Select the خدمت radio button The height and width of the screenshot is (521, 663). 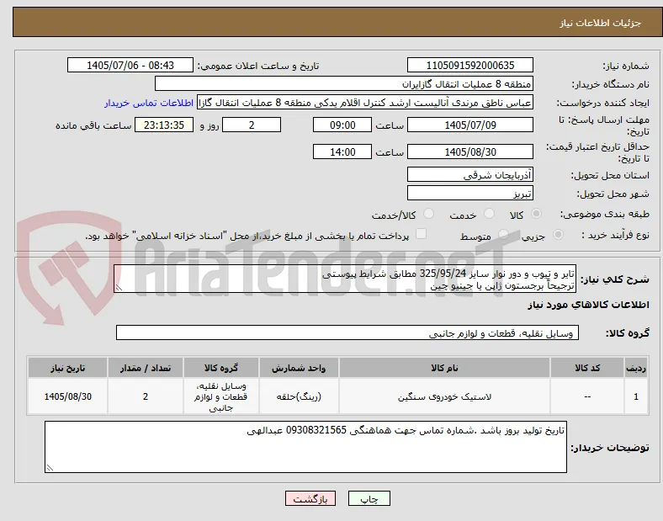point(489,214)
